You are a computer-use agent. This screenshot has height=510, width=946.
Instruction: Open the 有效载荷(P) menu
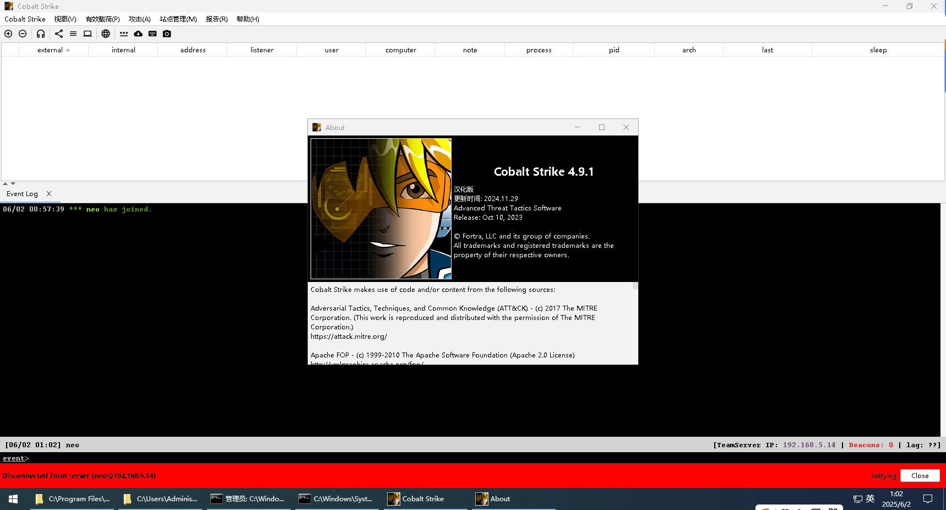(x=102, y=19)
